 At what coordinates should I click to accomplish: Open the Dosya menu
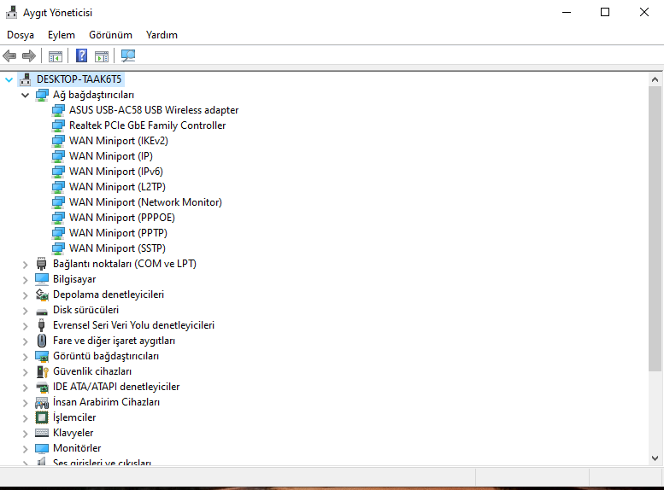coord(21,35)
